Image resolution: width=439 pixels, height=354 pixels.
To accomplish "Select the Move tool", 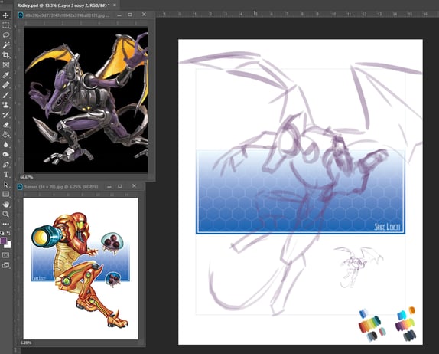I will (x=5, y=15).
